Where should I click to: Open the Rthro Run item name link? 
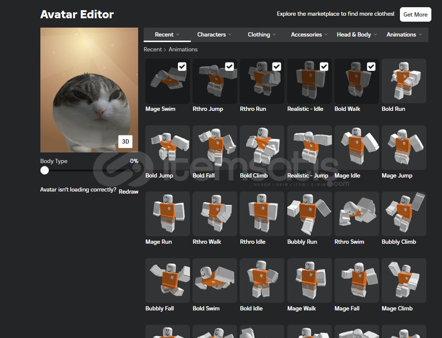click(x=253, y=109)
